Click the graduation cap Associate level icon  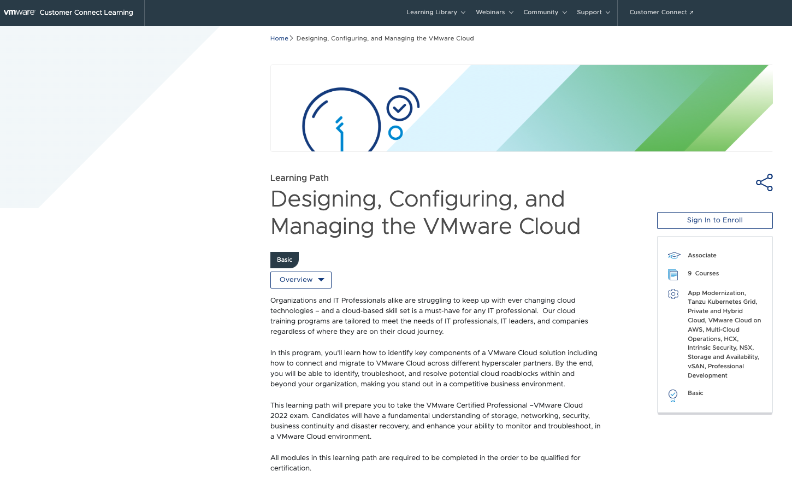(673, 255)
